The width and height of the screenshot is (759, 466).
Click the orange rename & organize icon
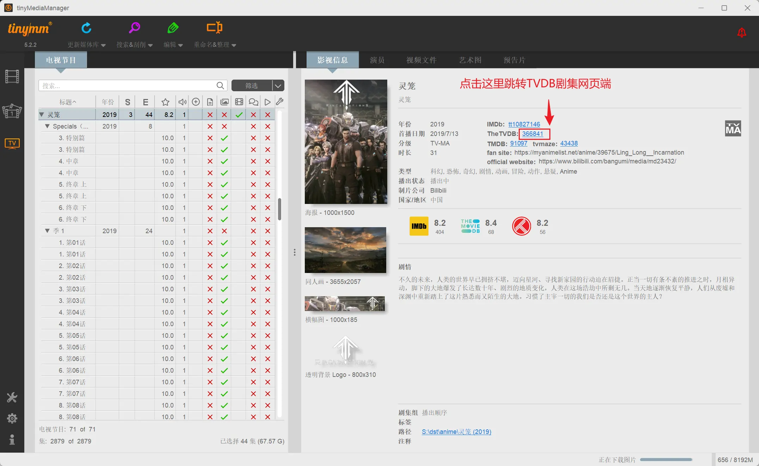click(x=214, y=27)
